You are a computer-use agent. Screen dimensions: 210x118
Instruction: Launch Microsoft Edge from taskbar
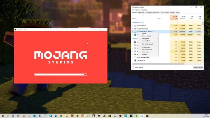(34, 116)
